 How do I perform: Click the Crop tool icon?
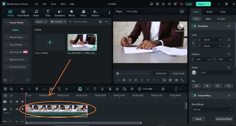(51, 89)
